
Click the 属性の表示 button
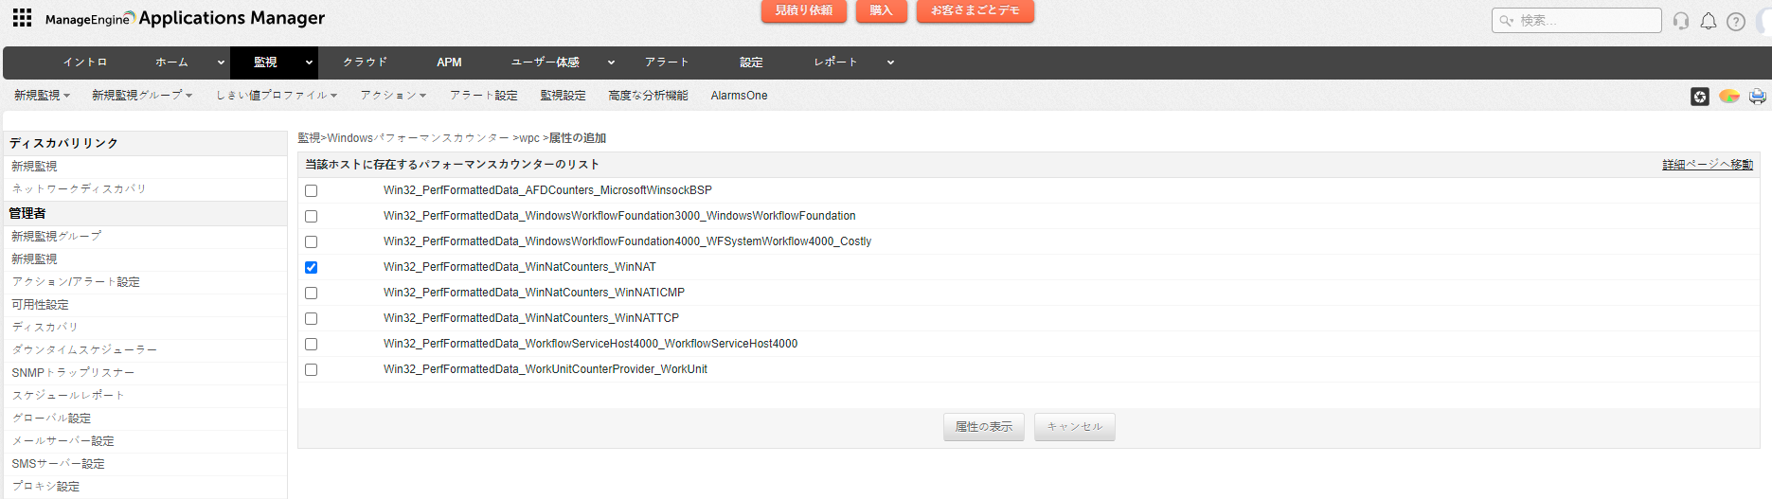click(983, 427)
